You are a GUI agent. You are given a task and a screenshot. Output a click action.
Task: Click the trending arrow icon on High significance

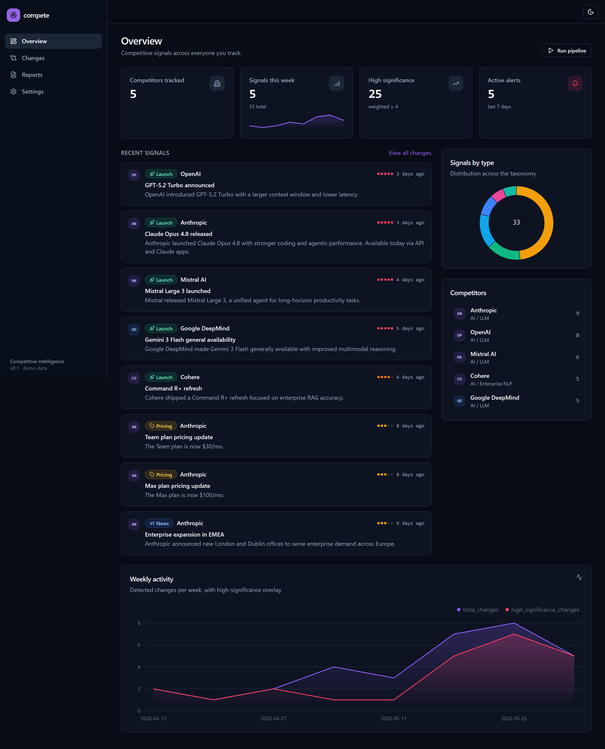tap(456, 84)
